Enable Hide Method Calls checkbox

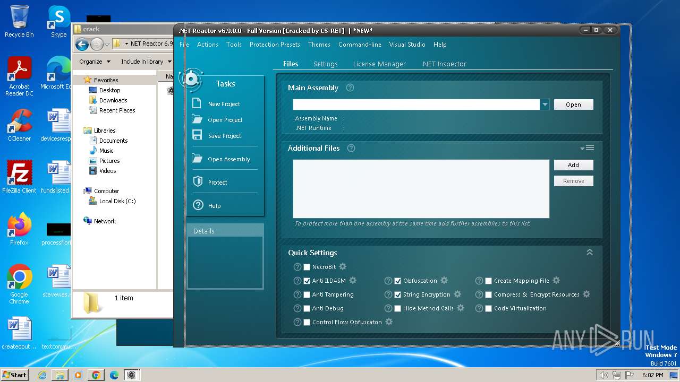coord(397,308)
